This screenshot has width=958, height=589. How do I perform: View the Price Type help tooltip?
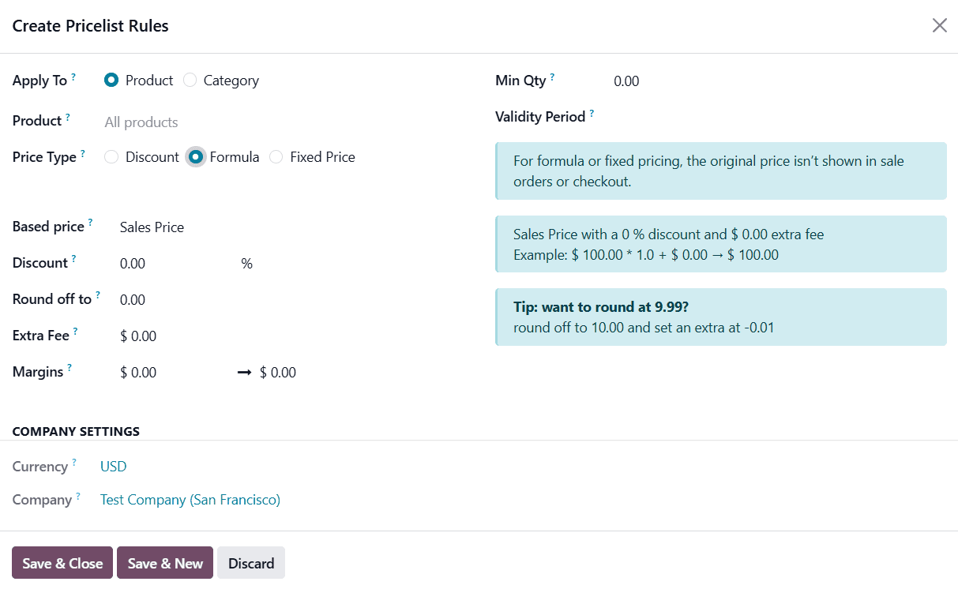[84, 151]
